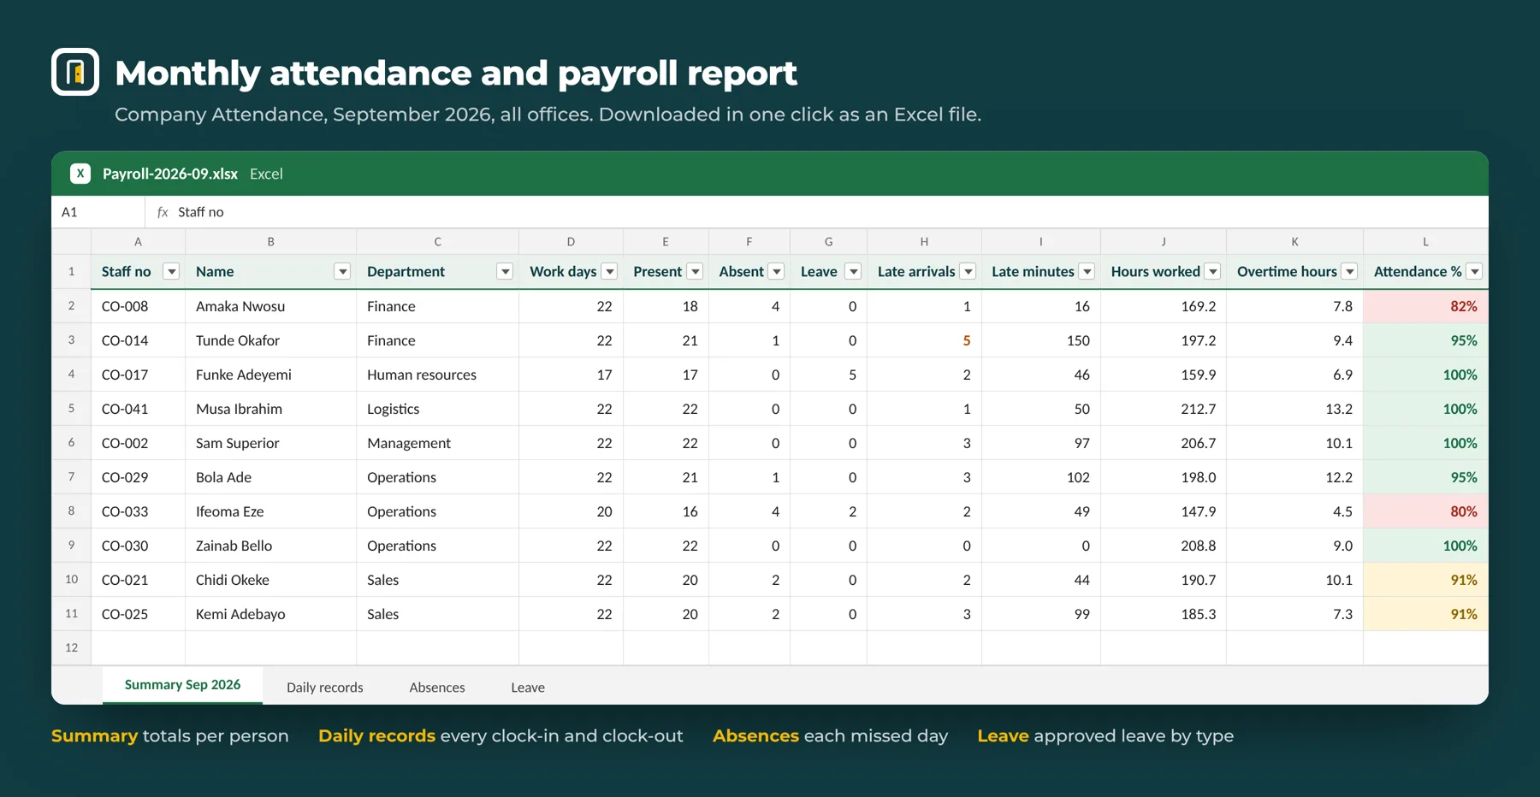The width and height of the screenshot is (1540, 797).
Task: Click the yellow 91% cell for Chidi Okeke
Action: pos(1425,580)
